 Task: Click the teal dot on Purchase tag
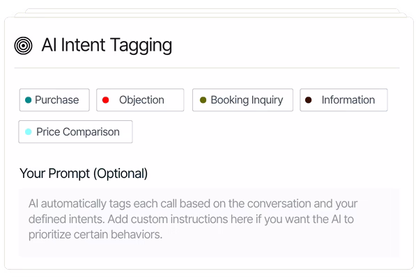click(28, 100)
